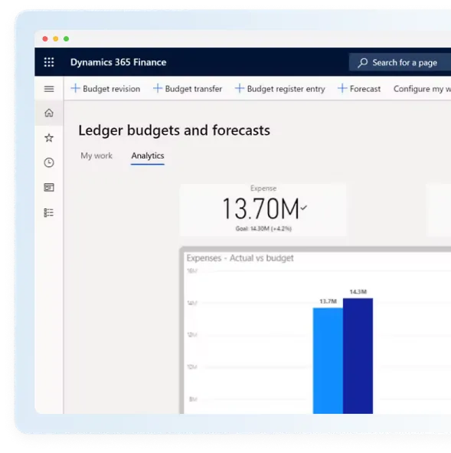Open Workspaces icon in sidebar
This screenshot has width=451, height=453.
point(49,188)
